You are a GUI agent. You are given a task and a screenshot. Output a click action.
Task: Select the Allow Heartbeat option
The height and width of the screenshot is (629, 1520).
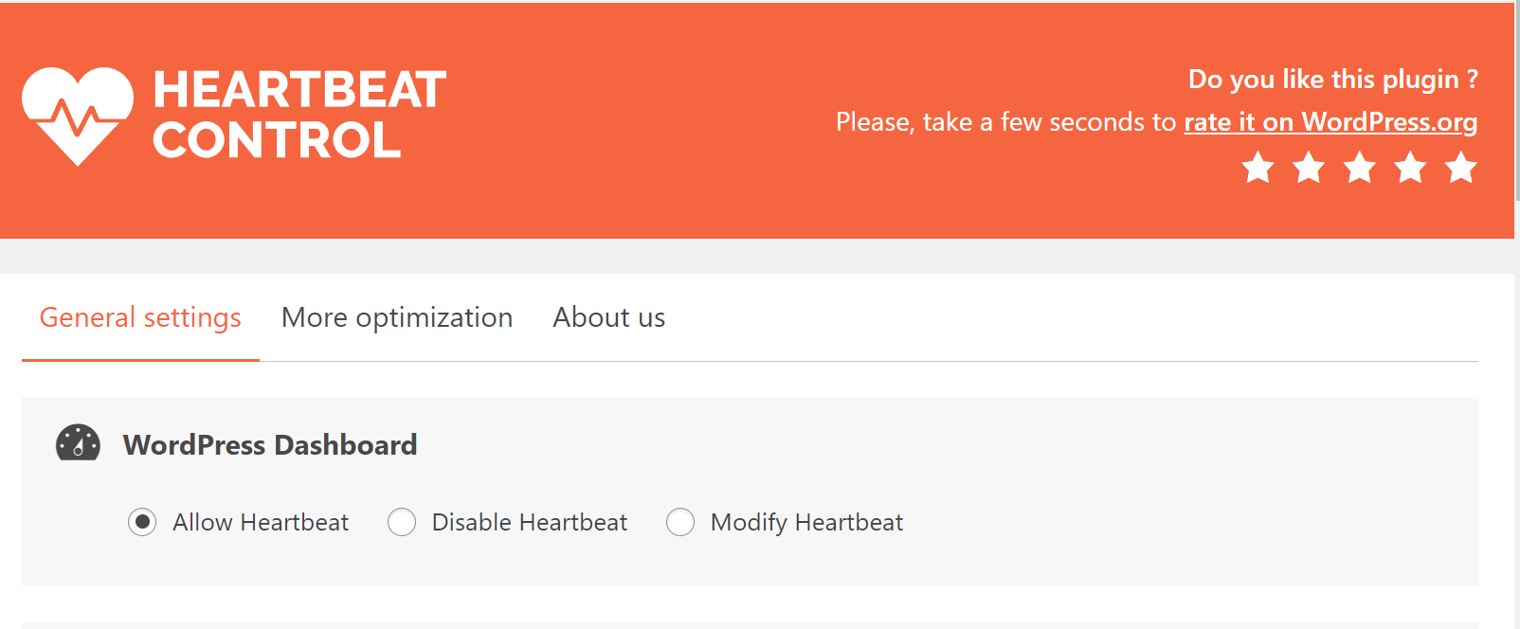point(141,521)
